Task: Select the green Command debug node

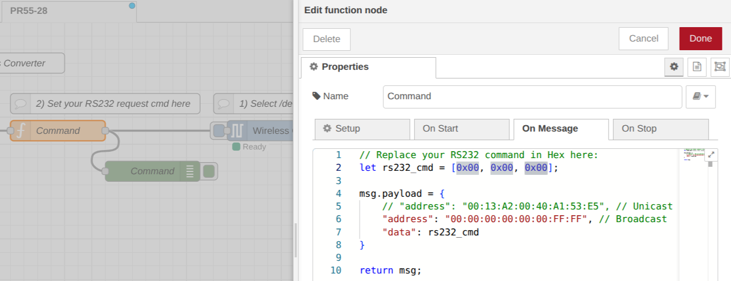Action: tap(153, 171)
